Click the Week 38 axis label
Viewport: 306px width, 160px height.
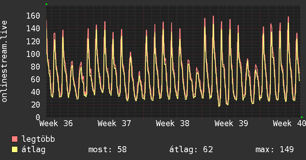173,124
